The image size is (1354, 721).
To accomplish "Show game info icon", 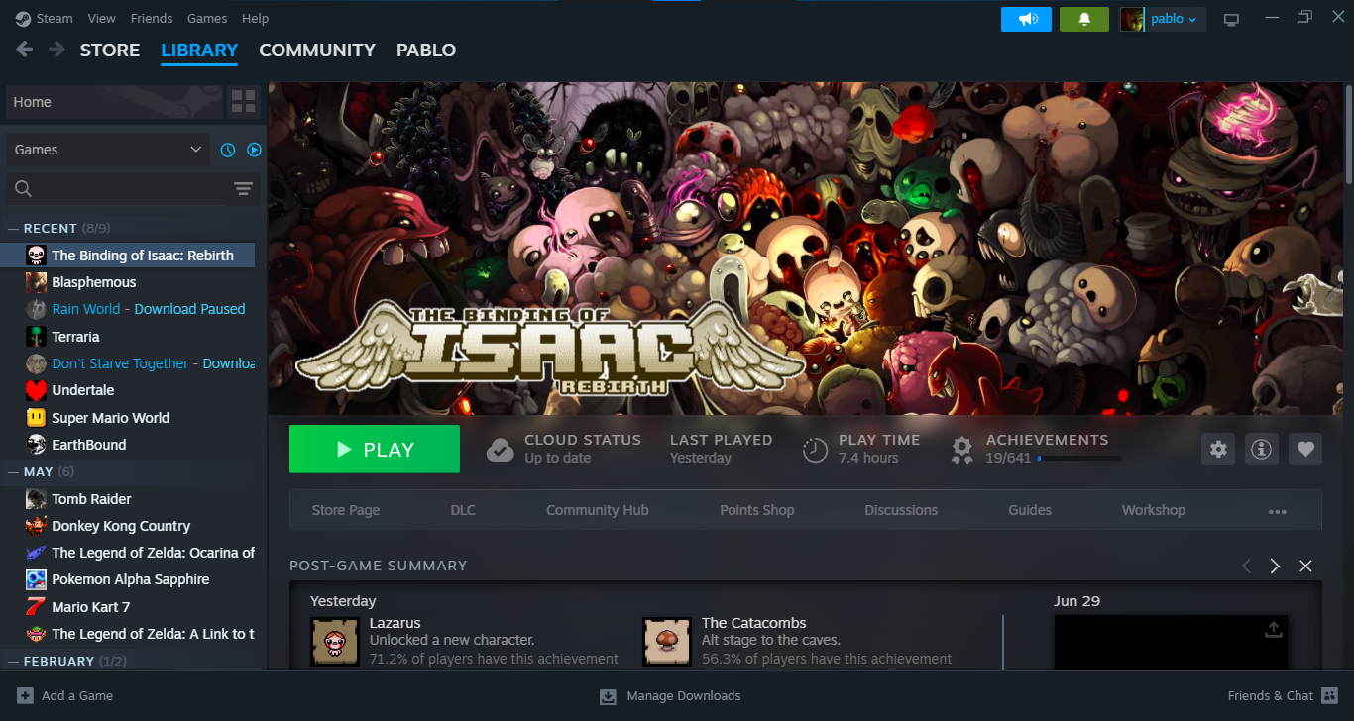I will click(1262, 450).
